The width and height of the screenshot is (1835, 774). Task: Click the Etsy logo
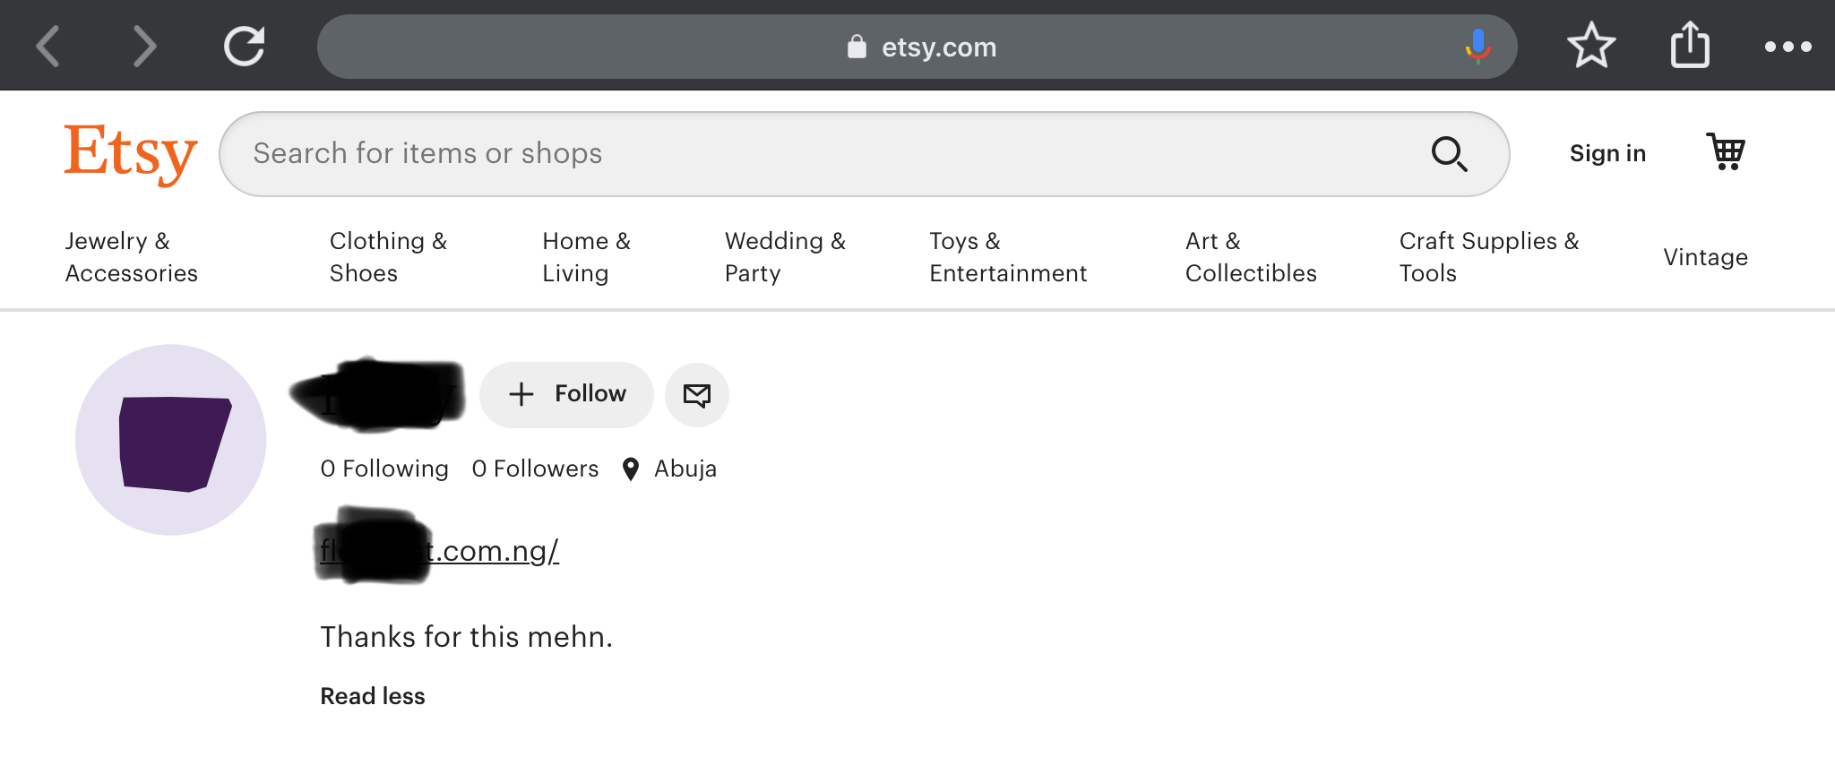(131, 154)
